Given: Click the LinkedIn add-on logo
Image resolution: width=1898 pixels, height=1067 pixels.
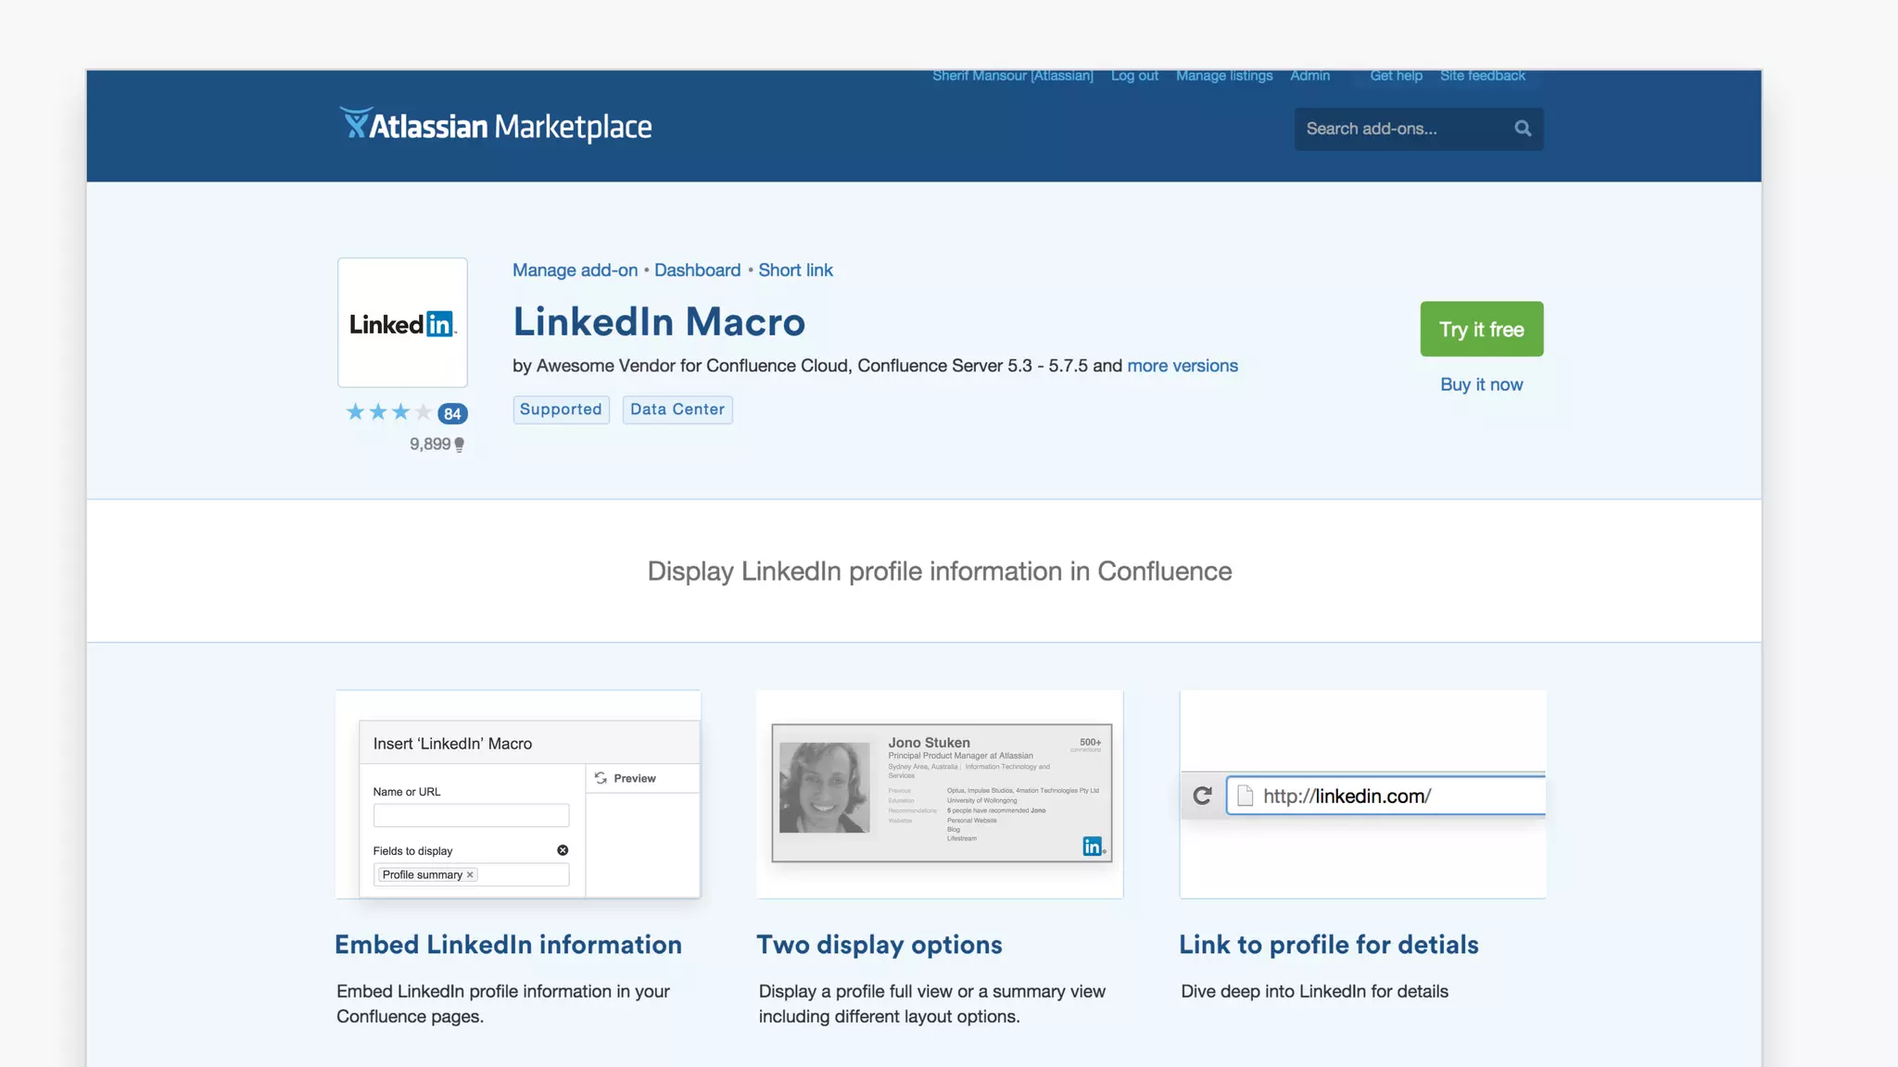Looking at the screenshot, I should click(x=402, y=322).
